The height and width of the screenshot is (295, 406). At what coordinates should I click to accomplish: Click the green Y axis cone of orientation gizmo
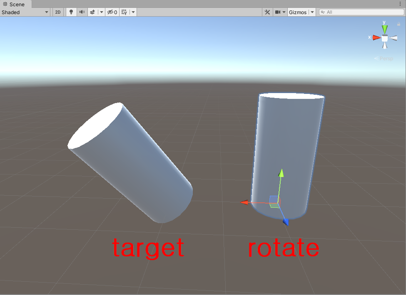(x=385, y=29)
